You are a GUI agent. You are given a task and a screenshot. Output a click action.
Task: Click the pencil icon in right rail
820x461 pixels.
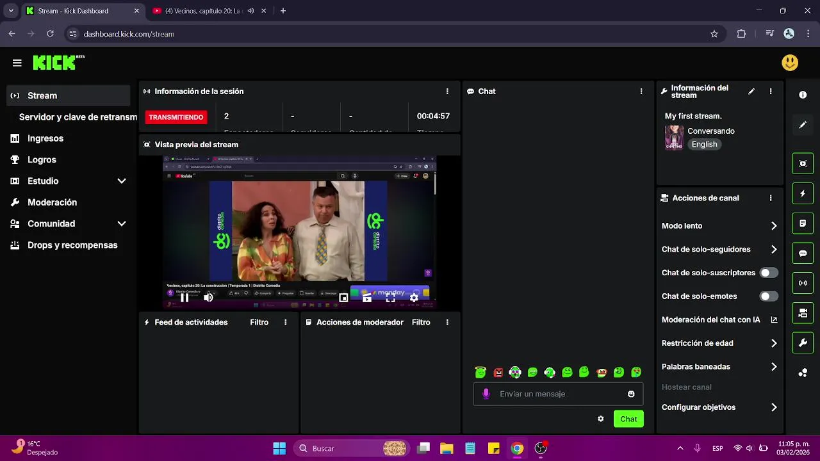(803, 125)
